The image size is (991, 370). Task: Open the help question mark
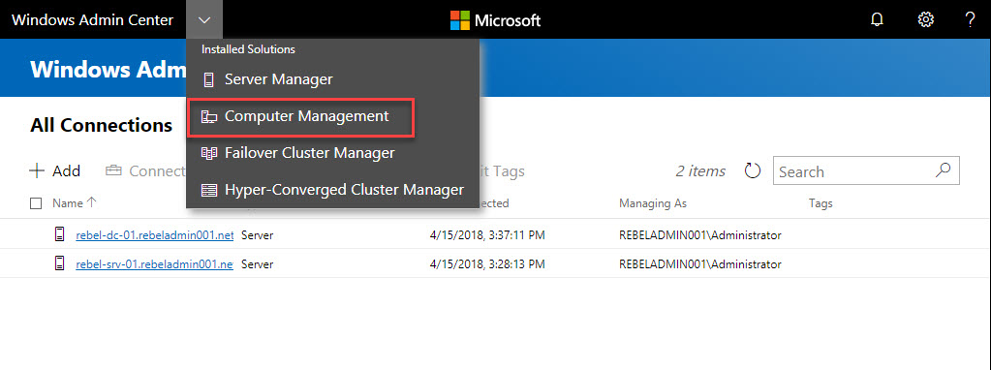click(971, 19)
